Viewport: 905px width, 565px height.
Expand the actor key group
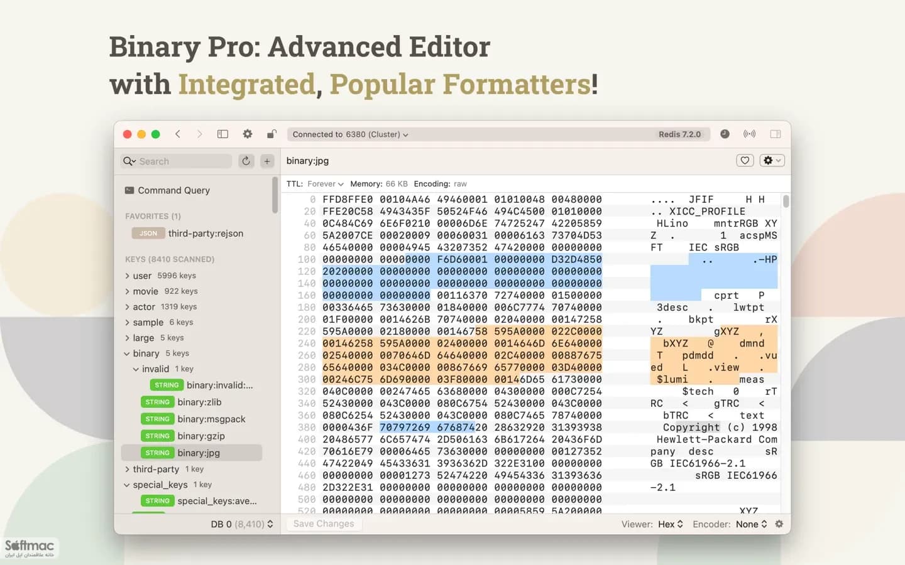(127, 307)
